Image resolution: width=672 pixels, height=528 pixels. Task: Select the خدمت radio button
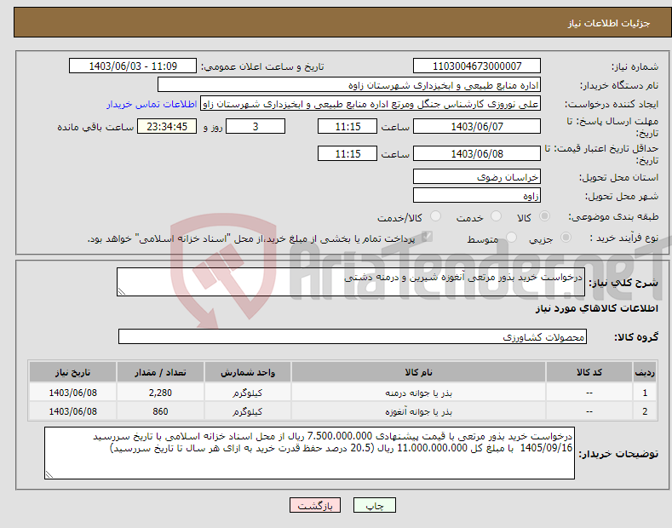pos(496,216)
